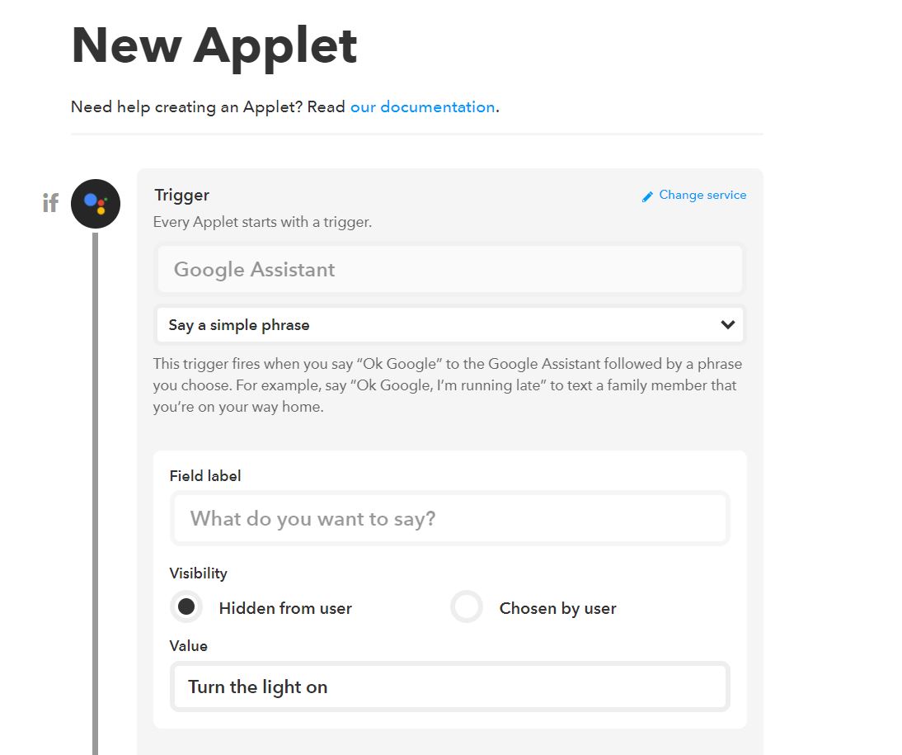The width and height of the screenshot is (902, 755).
Task: Open the "our documentation" link
Action: point(422,107)
